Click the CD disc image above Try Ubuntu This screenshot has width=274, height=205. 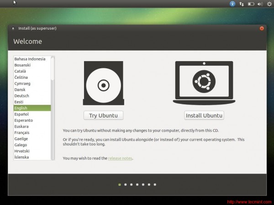coord(104,83)
